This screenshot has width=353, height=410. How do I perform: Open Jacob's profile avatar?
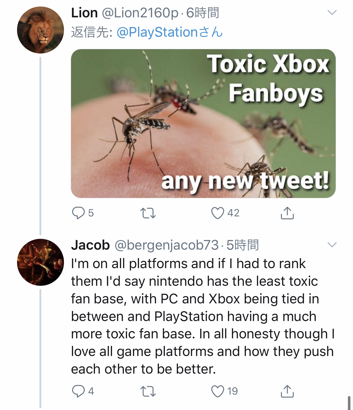click(40, 262)
